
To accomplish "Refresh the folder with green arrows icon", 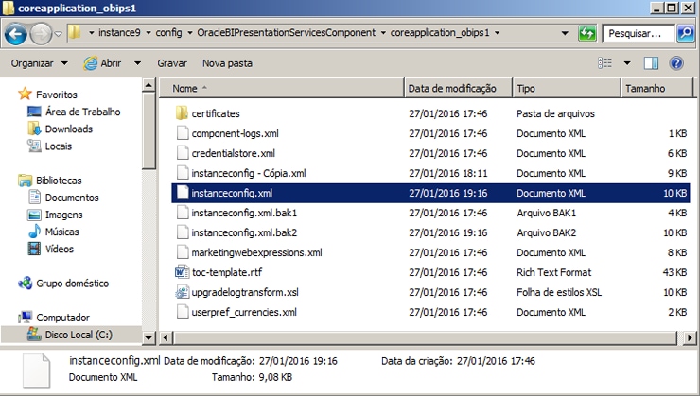I will (587, 33).
